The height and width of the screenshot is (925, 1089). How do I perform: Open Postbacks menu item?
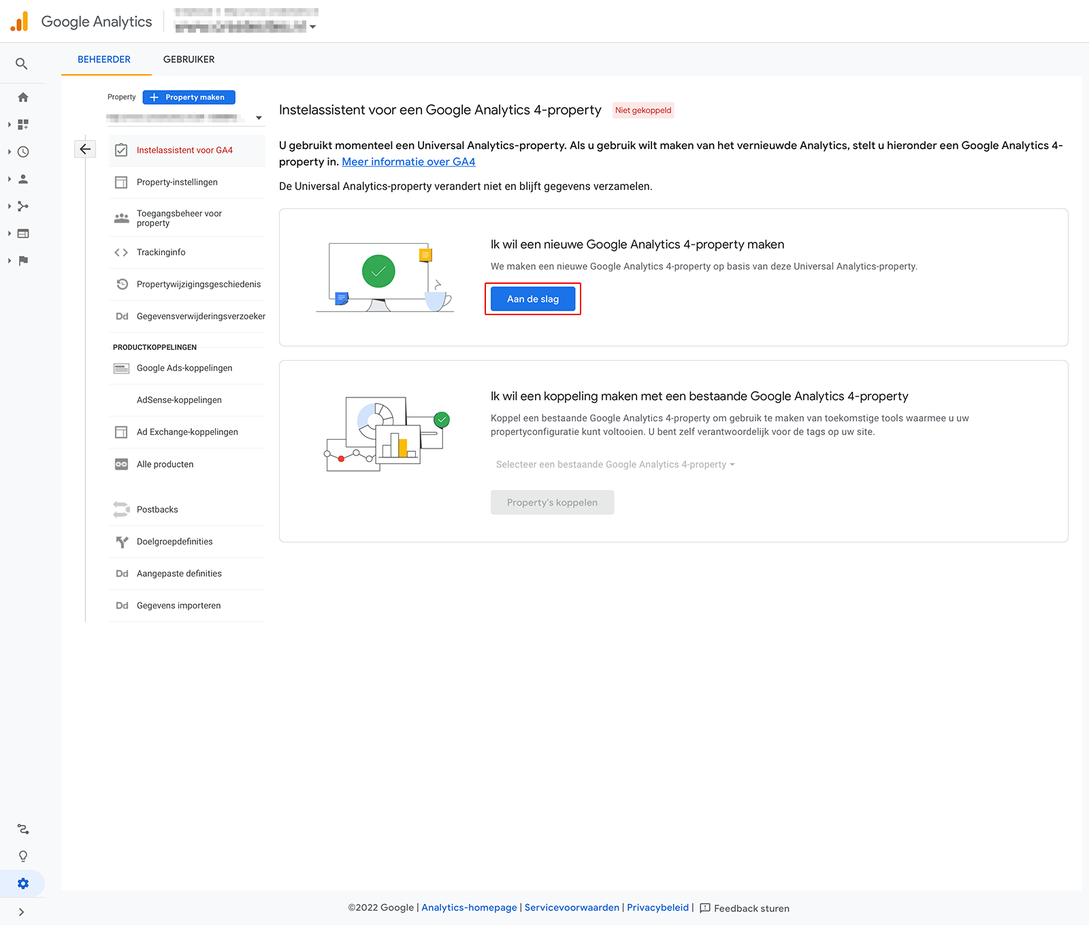pos(187,510)
